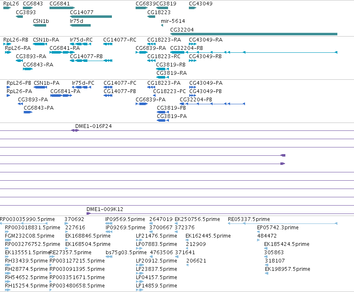This screenshot has height=292, width=354.
Task: Select the CSN1b-PA protein glyph
Action: (40, 87)
